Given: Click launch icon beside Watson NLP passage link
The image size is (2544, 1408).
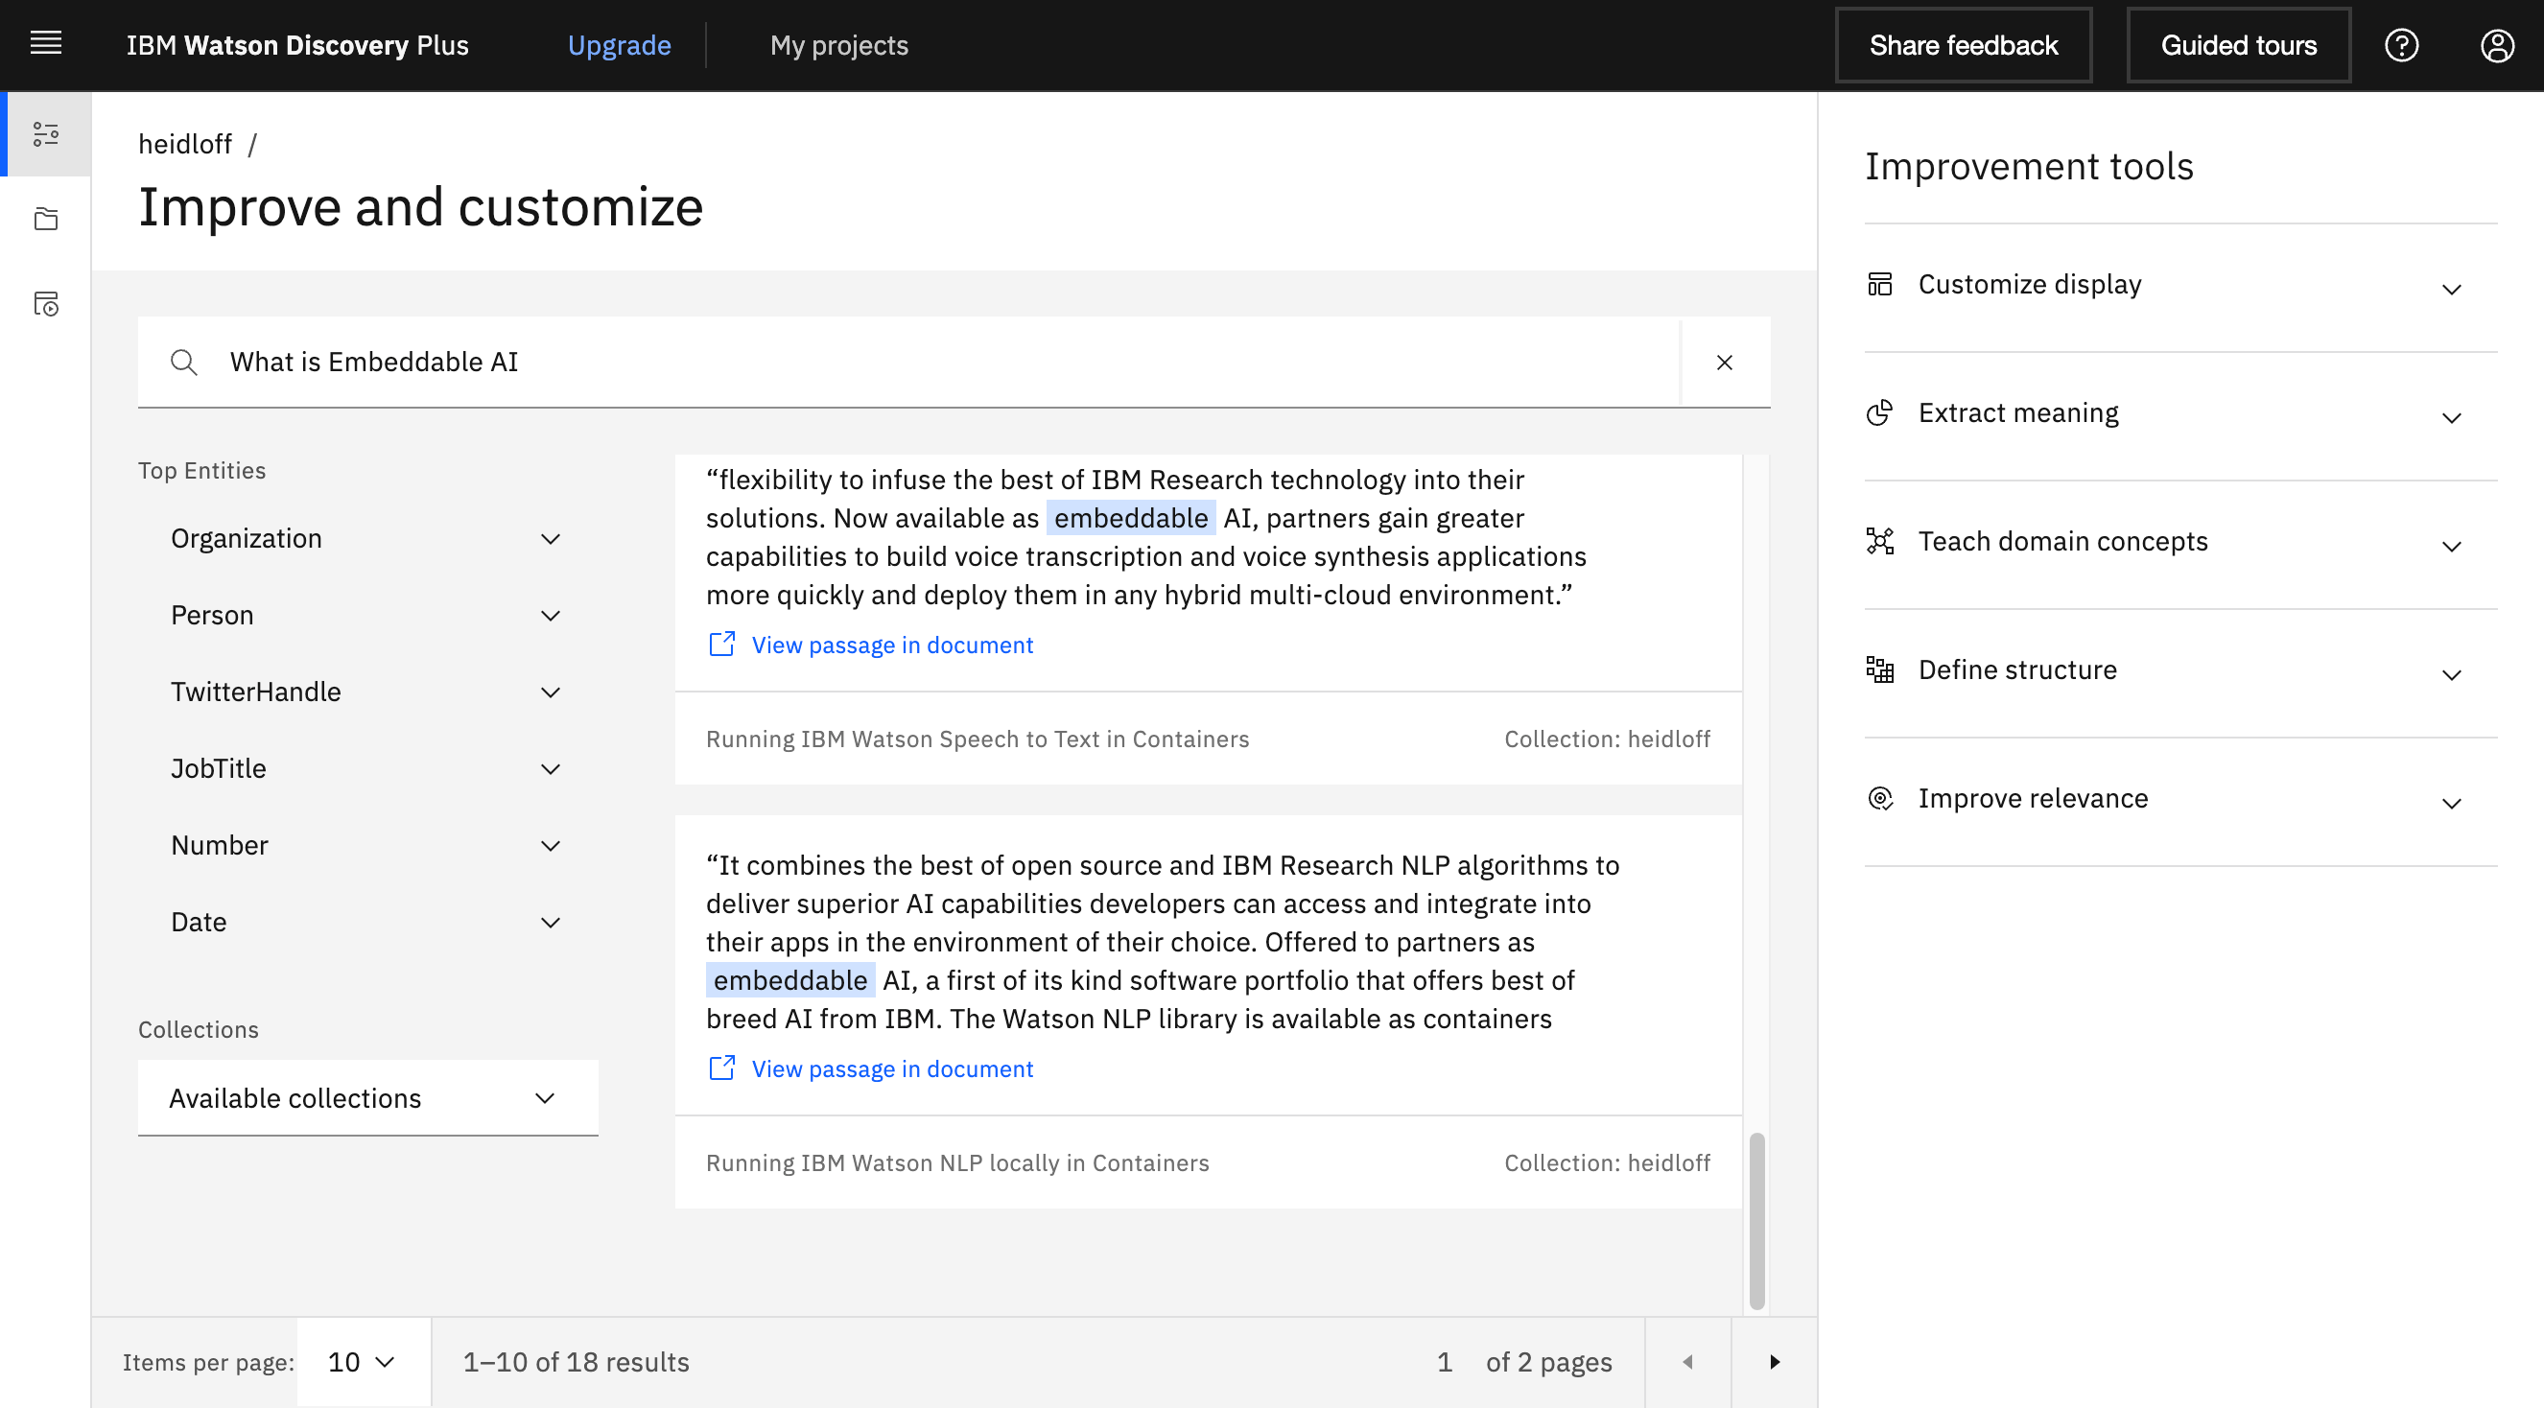Looking at the screenshot, I should (722, 1068).
